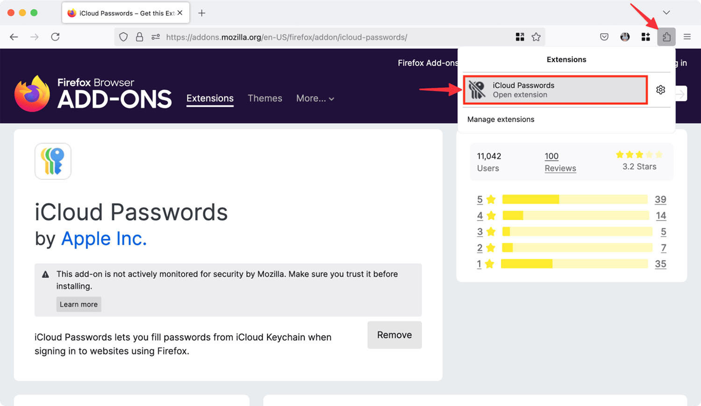
Task: Expand the list all tabs chevron
Action: pyautogui.click(x=666, y=13)
